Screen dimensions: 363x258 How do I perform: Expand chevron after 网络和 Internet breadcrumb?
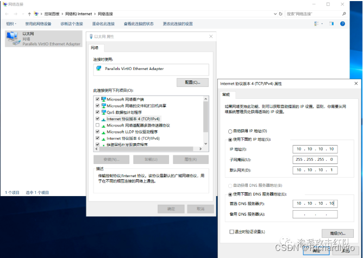pyautogui.click(x=95, y=14)
